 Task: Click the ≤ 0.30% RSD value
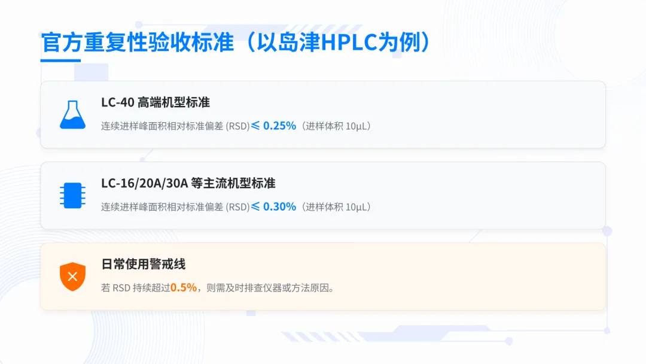(x=273, y=207)
